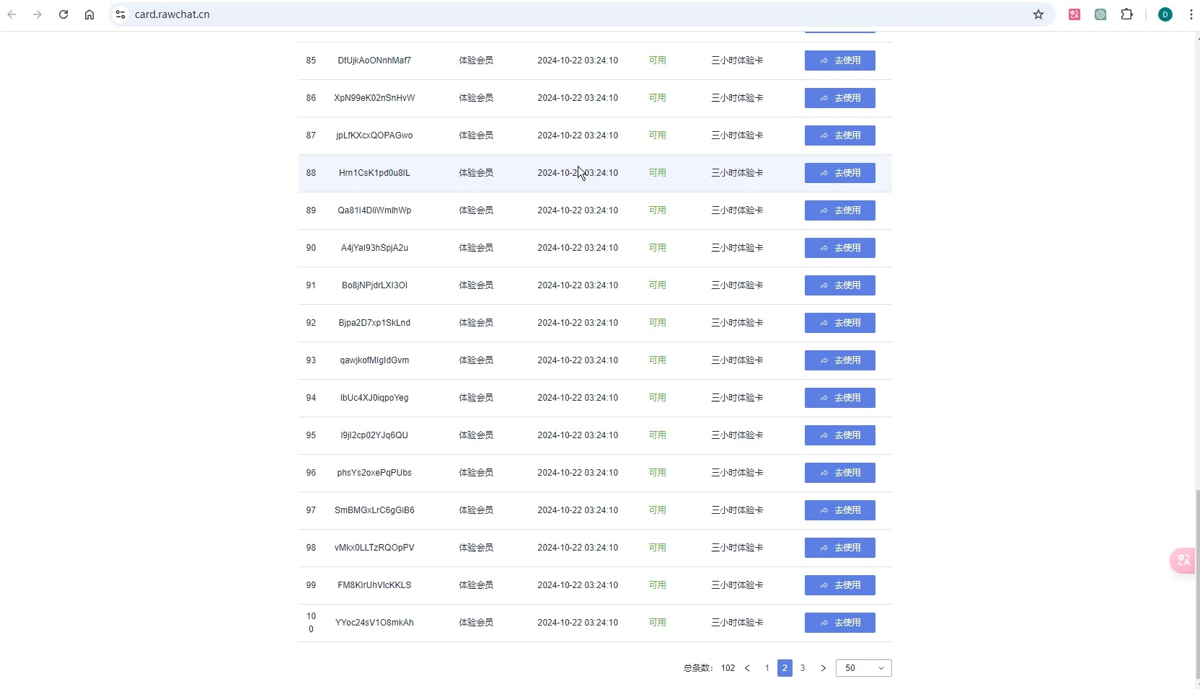Select card code qawjkofMlgldGvm text
This screenshot has height=689, width=1200.
374,360
